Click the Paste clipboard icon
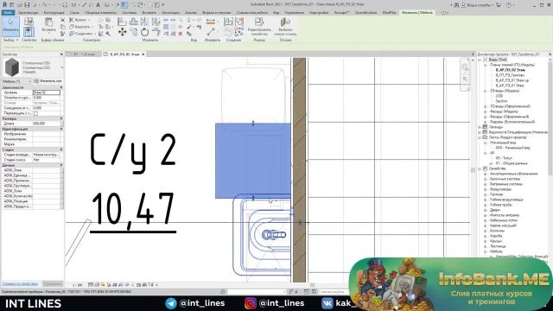 coord(48,25)
